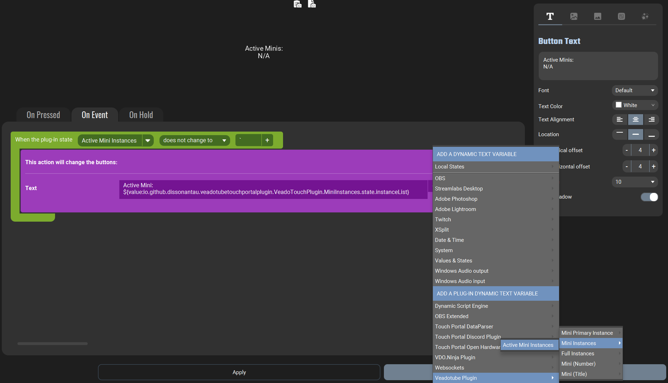Select Full Instances menu entry
Image resolution: width=668 pixels, height=383 pixels.
(591, 354)
